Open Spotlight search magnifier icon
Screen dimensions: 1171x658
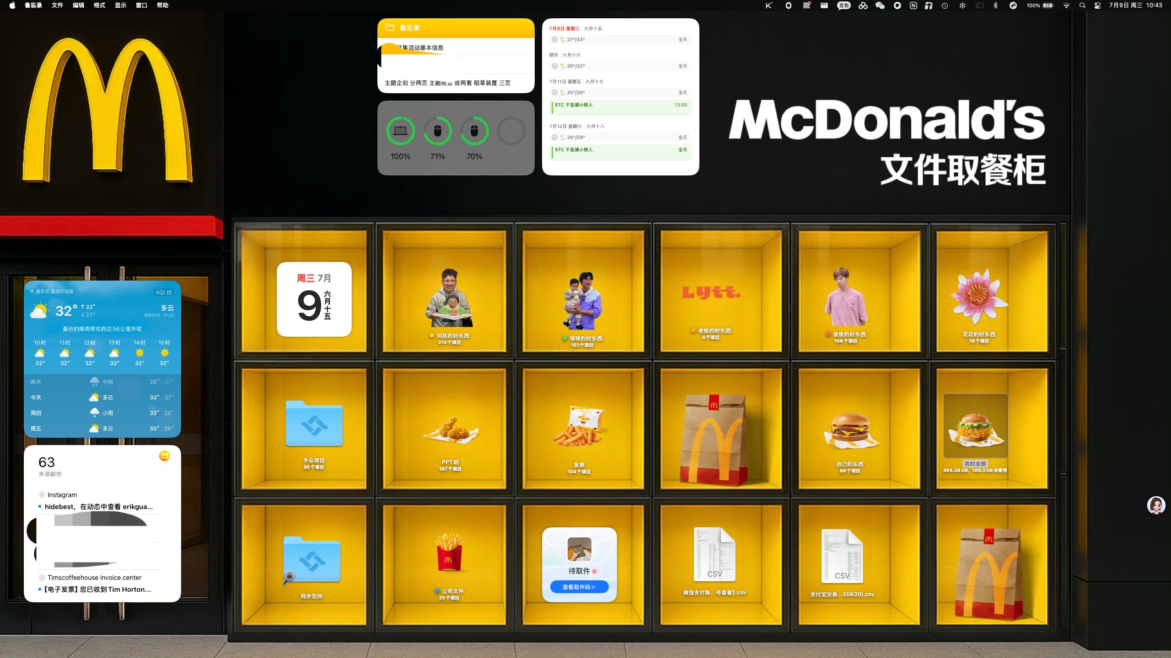tap(1082, 5)
